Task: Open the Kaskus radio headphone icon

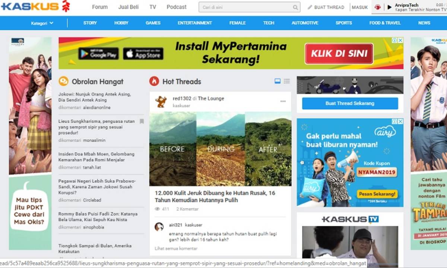Action: (x=378, y=7)
